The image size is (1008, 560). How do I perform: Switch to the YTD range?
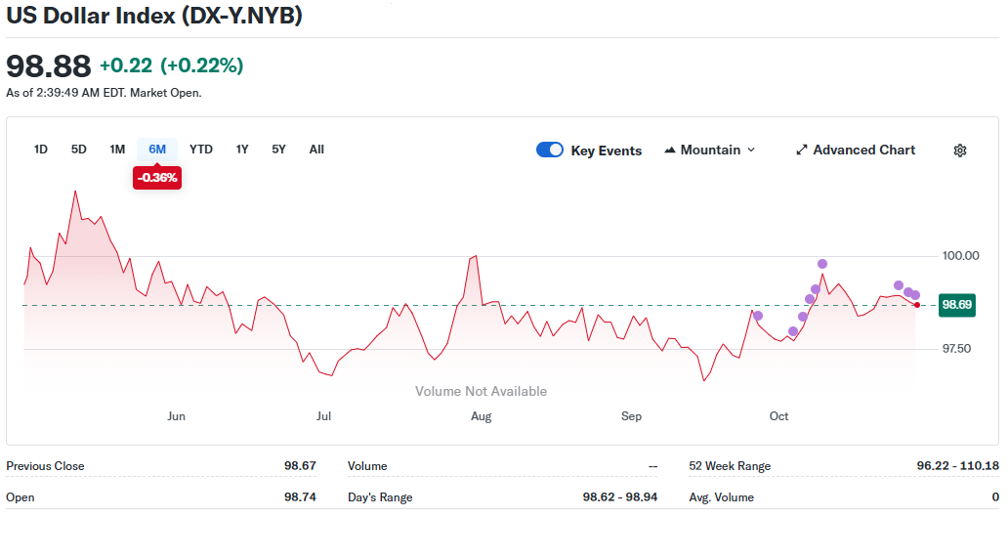coord(201,150)
